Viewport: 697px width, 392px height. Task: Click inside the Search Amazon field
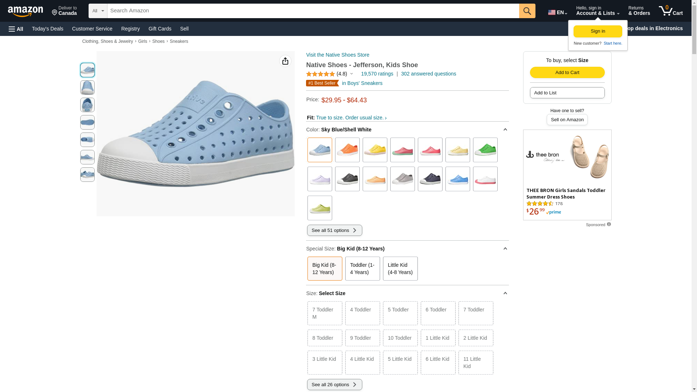pyautogui.click(x=313, y=11)
